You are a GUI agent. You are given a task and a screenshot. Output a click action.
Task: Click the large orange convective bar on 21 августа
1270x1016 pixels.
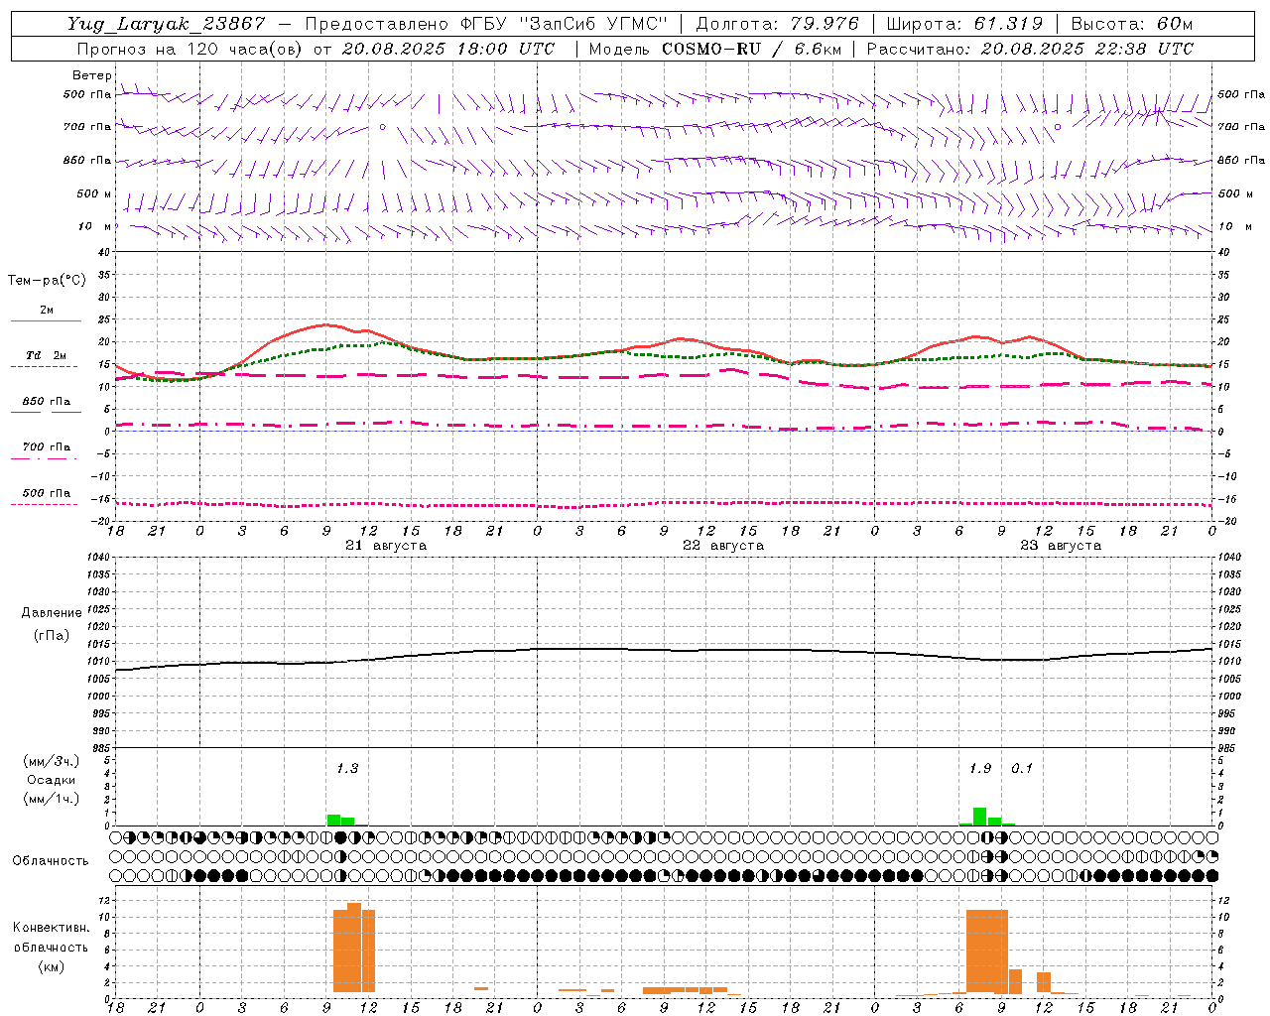(354, 948)
